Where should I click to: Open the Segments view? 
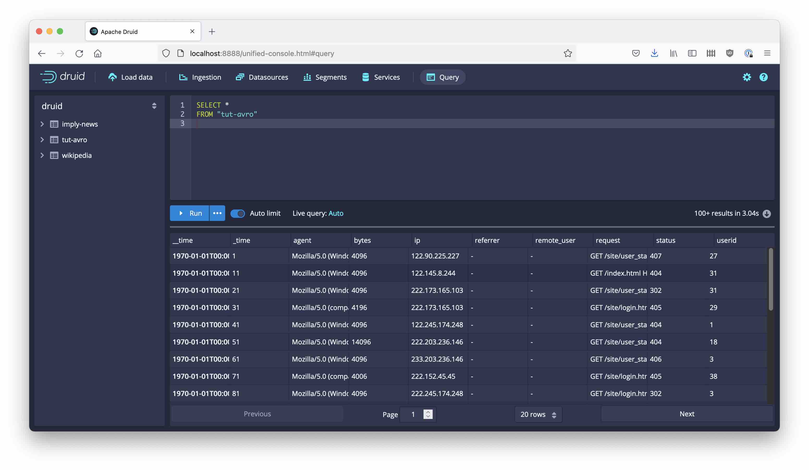(x=325, y=77)
